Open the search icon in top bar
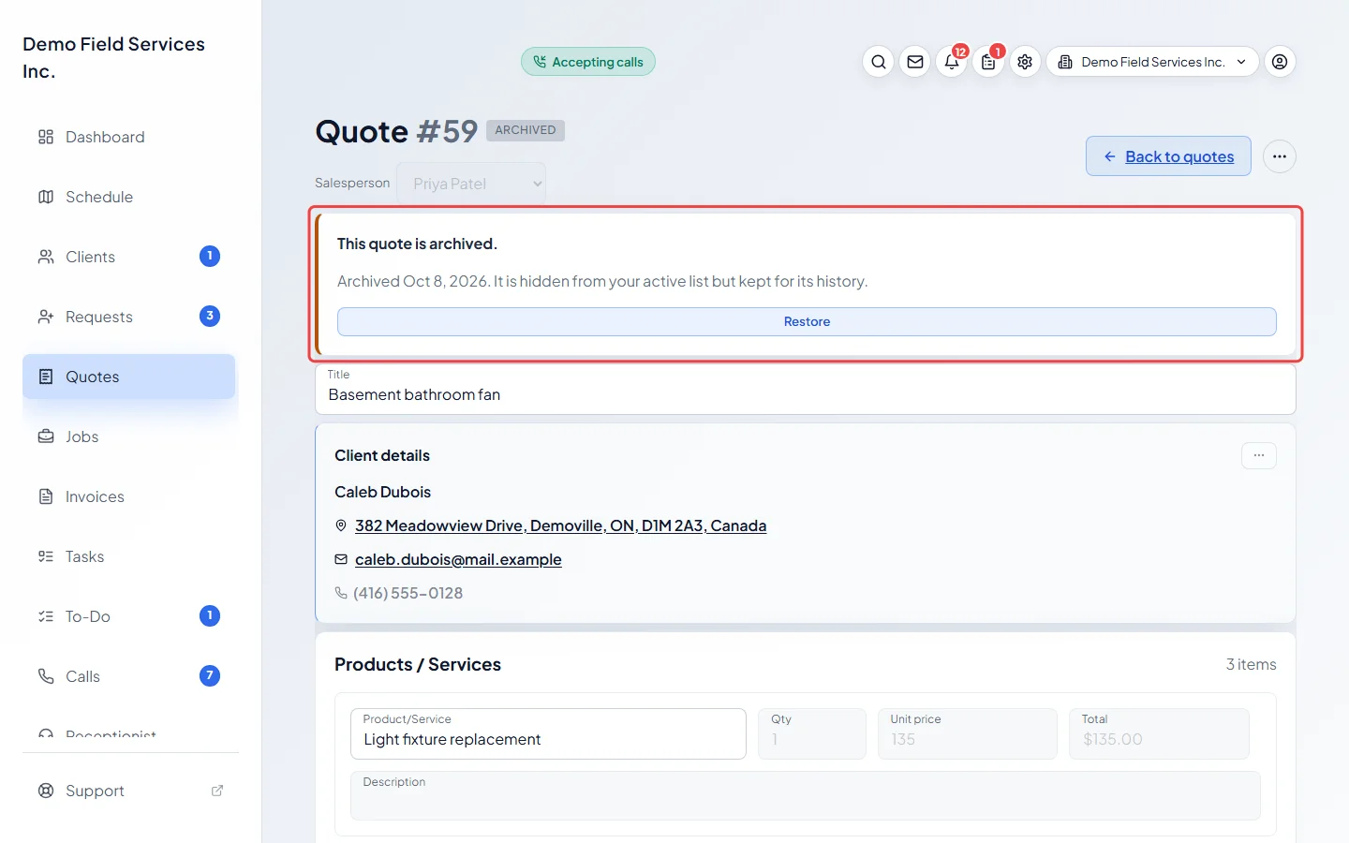 pos(878,62)
